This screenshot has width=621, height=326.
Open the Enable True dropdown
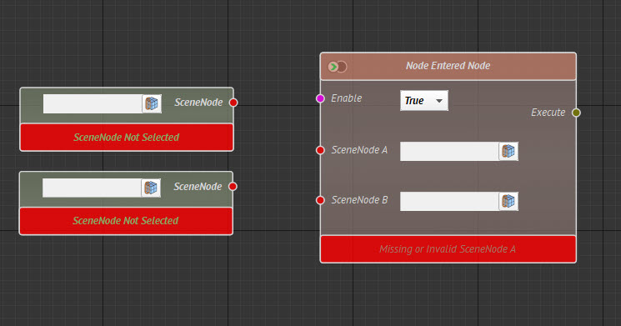click(x=424, y=101)
